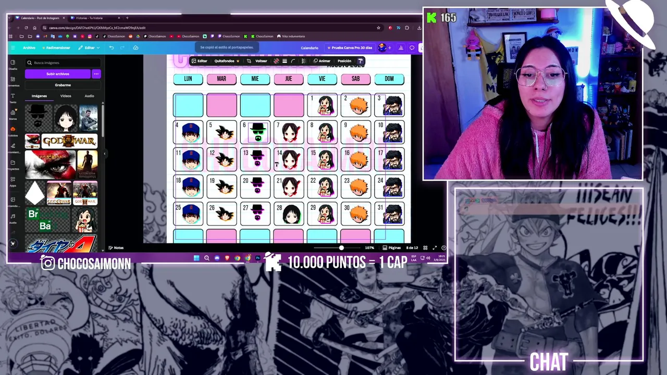This screenshot has width=667, height=375.
Task: Click Editar in image toolbar
Action: click(200, 61)
